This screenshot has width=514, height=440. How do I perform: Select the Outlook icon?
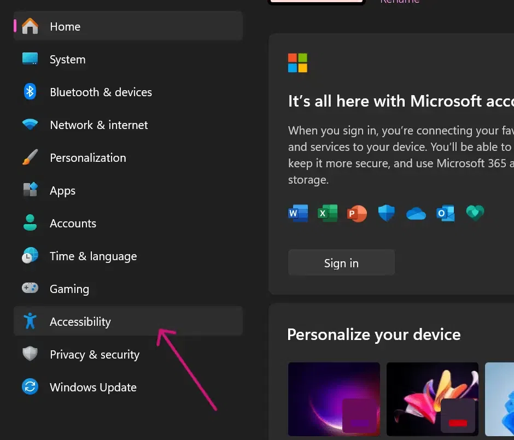pos(445,213)
